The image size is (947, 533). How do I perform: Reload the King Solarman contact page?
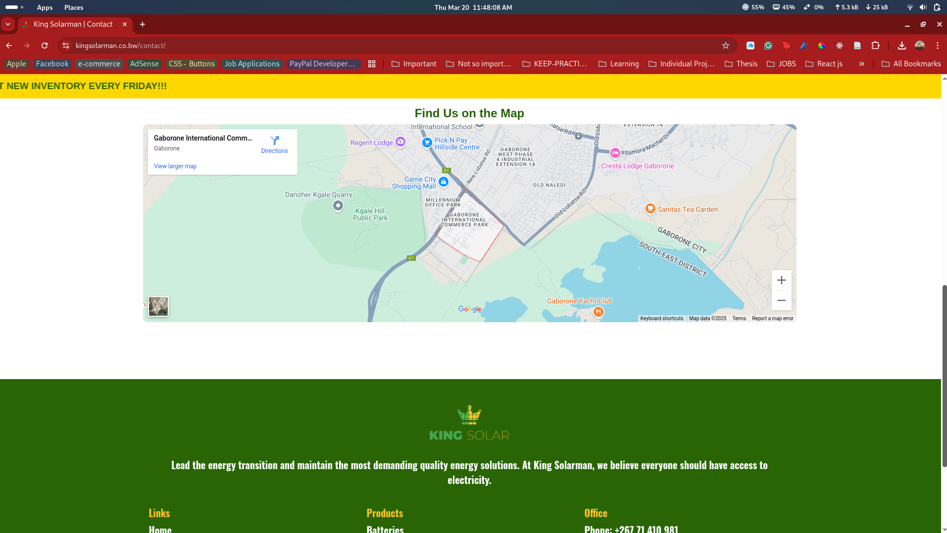(x=45, y=46)
